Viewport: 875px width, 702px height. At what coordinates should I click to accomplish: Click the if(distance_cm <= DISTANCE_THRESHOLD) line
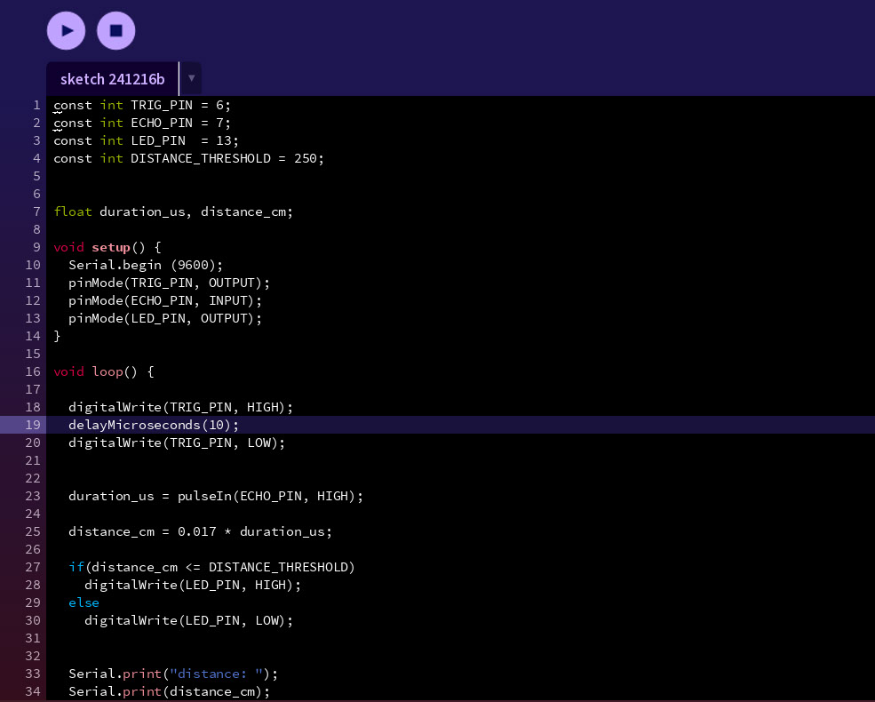click(211, 567)
